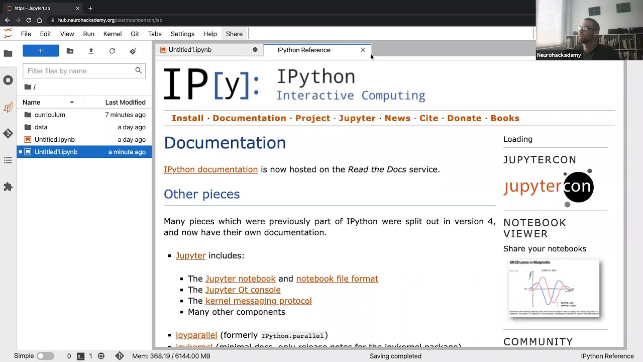Open the View menu
The width and height of the screenshot is (643, 362).
(67, 34)
